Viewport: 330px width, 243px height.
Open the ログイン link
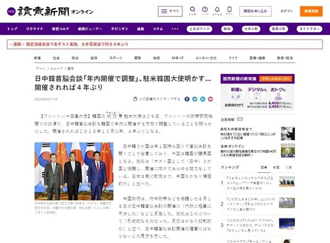[x=287, y=12]
